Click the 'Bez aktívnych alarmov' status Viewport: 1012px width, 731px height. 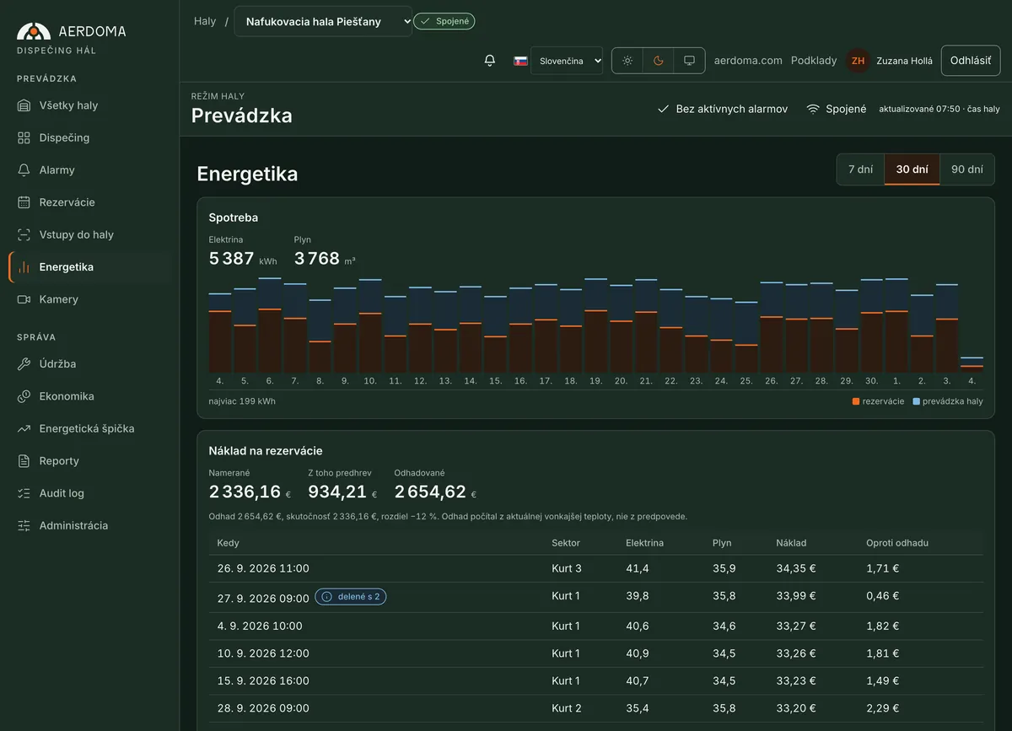click(723, 109)
